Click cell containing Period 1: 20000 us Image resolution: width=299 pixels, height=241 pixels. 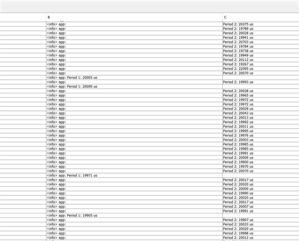tap(134, 86)
